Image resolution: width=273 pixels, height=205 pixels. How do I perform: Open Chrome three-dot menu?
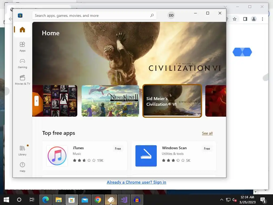coord(262,19)
